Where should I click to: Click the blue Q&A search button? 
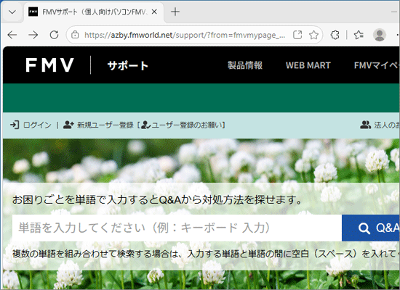(x=371, y=228)
